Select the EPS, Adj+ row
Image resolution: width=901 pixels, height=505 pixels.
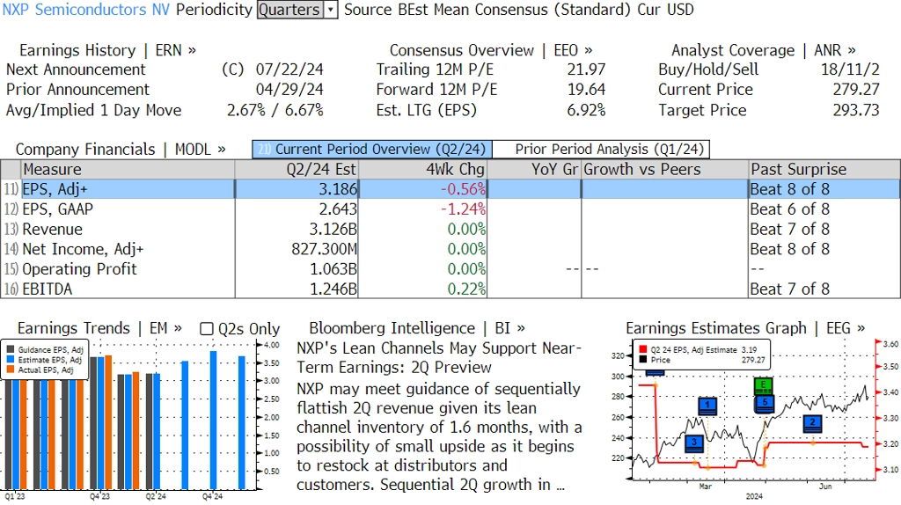pyautogui.click(x=450, y=189)
